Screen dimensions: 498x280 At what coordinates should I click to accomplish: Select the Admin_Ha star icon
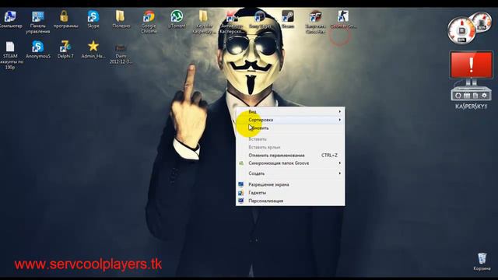click(93, 50)
